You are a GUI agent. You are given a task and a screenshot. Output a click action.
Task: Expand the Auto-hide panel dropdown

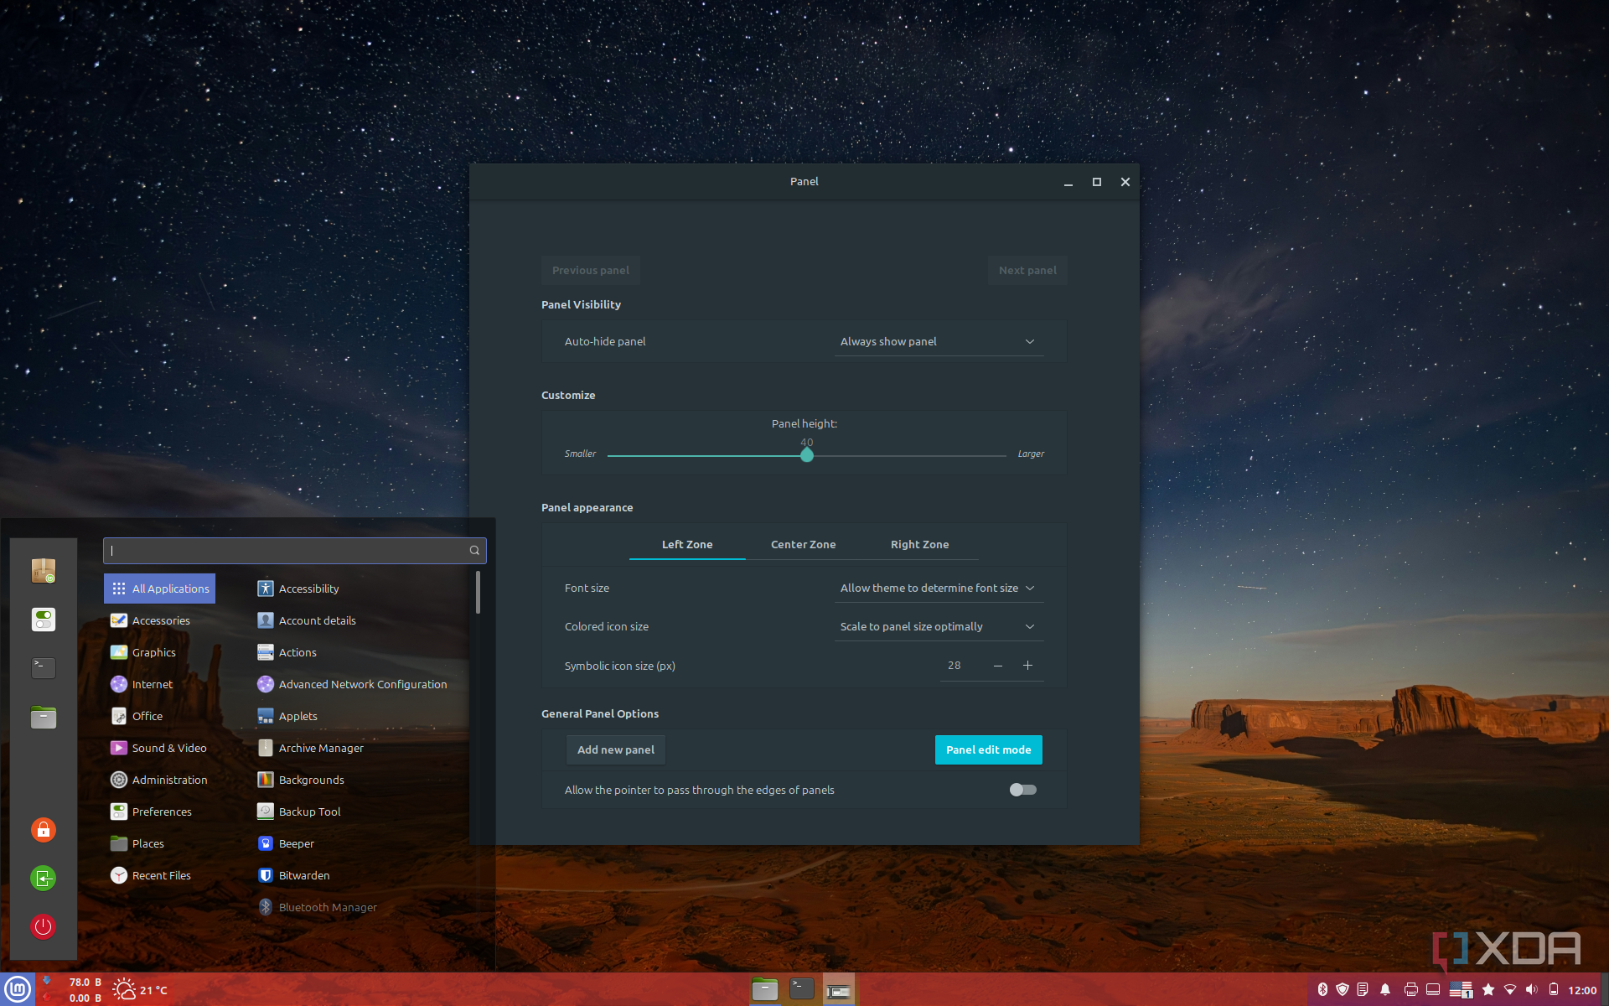[939, 341]
